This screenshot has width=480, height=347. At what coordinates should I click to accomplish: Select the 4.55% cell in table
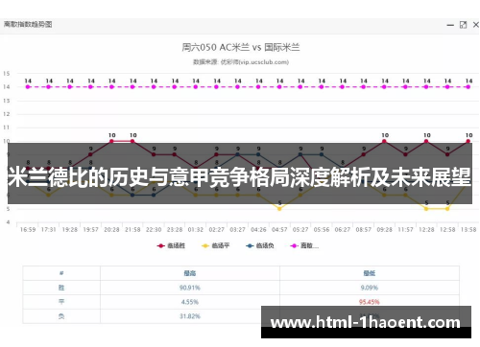point(190,302)
